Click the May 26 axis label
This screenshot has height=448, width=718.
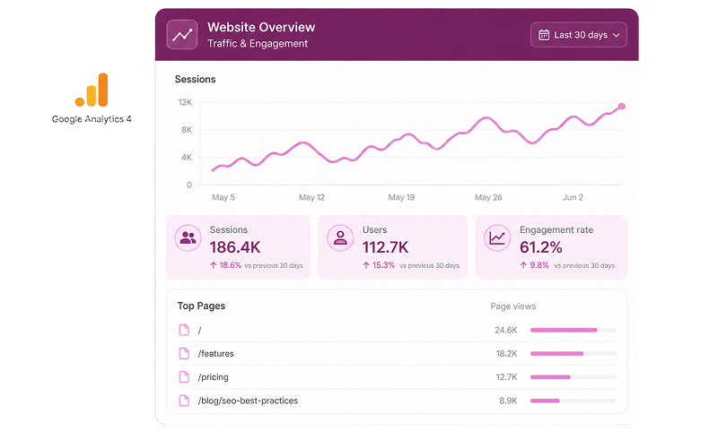pyautogui.click(x=488, y=197)
